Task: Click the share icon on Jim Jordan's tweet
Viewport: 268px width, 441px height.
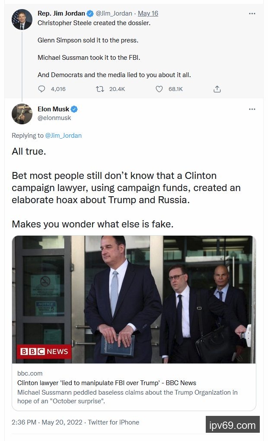Action: tap(217, 89)
